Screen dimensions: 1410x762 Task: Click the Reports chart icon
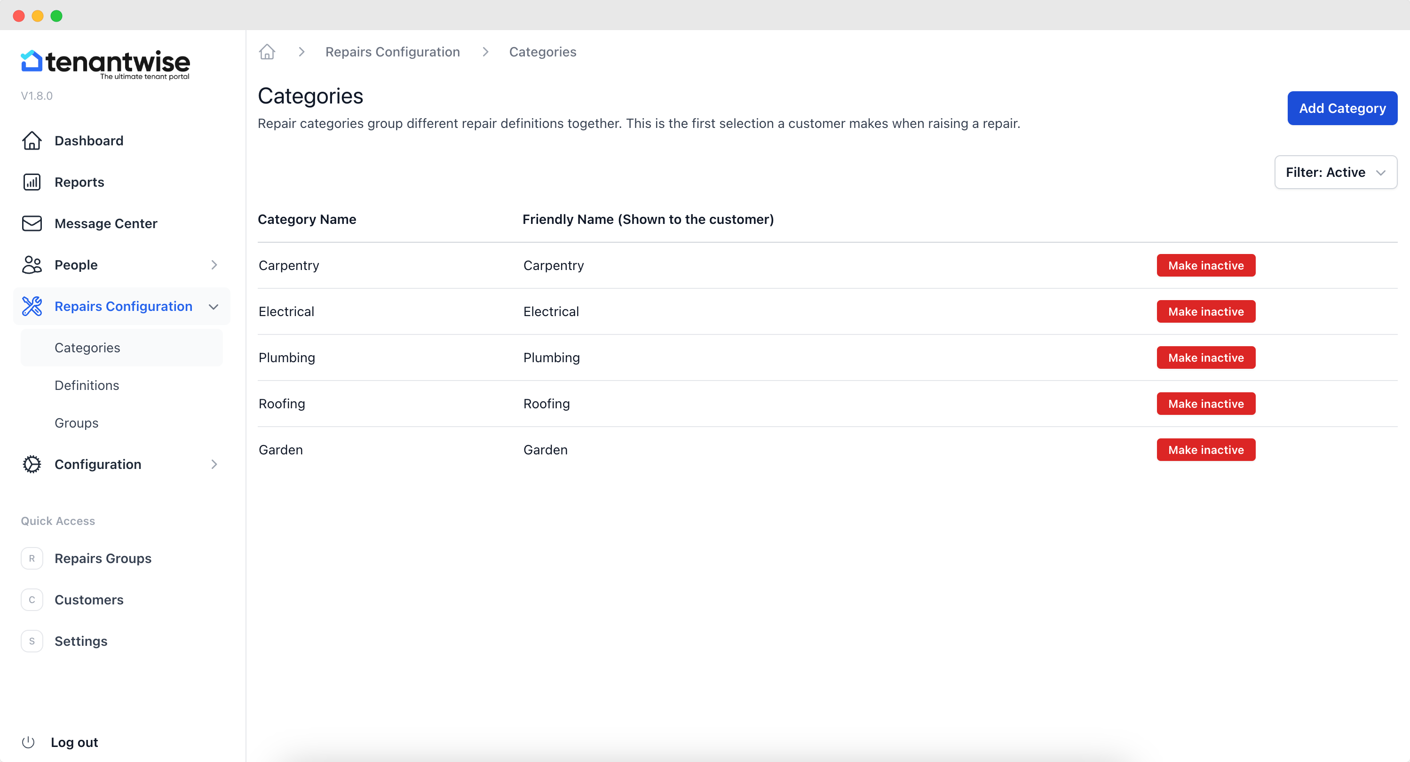click(x=32, y=183)
